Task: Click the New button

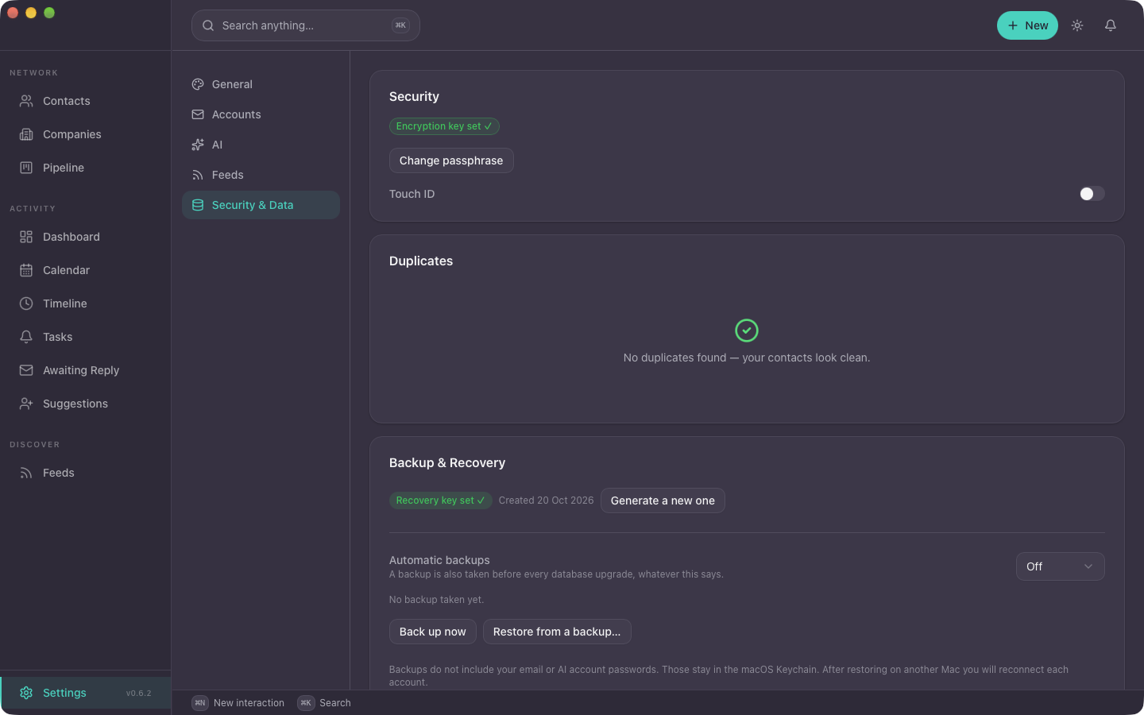Action: coord(1027,25)
